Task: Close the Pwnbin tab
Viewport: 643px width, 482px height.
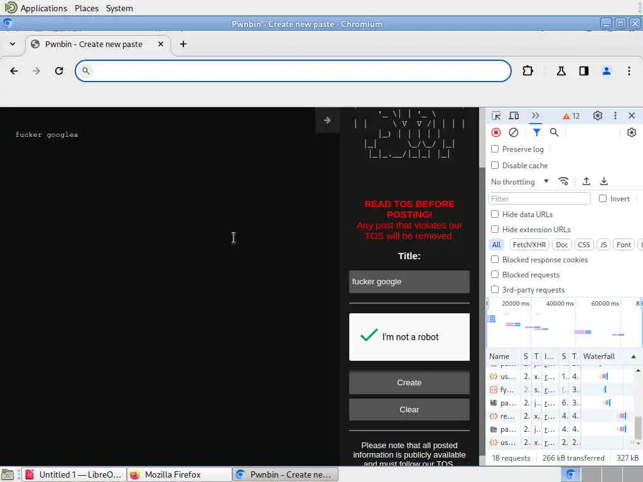Action: (x=161, y=44)
